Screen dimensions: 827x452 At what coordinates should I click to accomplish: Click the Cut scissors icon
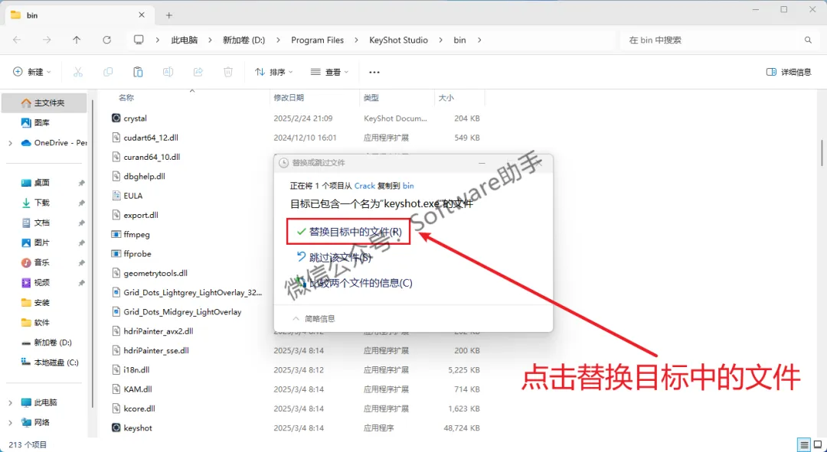click(x=78, y=72)
